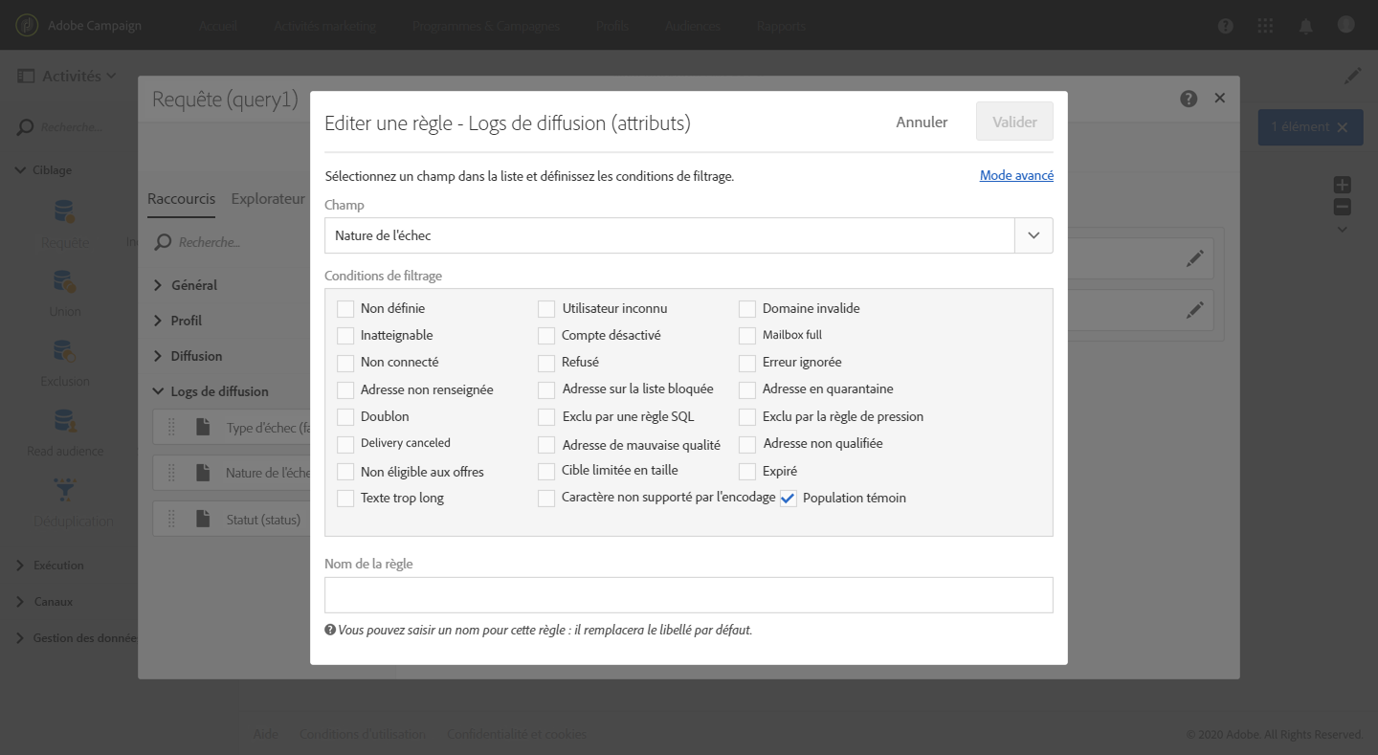
Task: Click the Nom de la règle input field
Action: pos(689,595)
